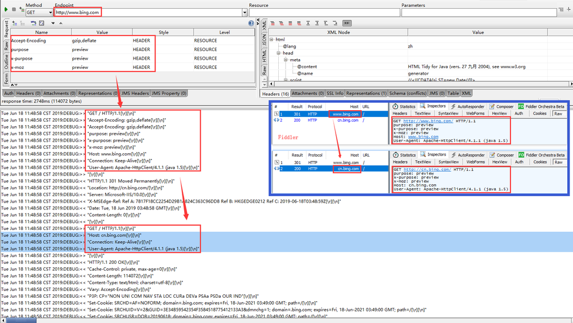Open the Attachments (0) request tab
The image size is (573, 323).
click(60, 93)
